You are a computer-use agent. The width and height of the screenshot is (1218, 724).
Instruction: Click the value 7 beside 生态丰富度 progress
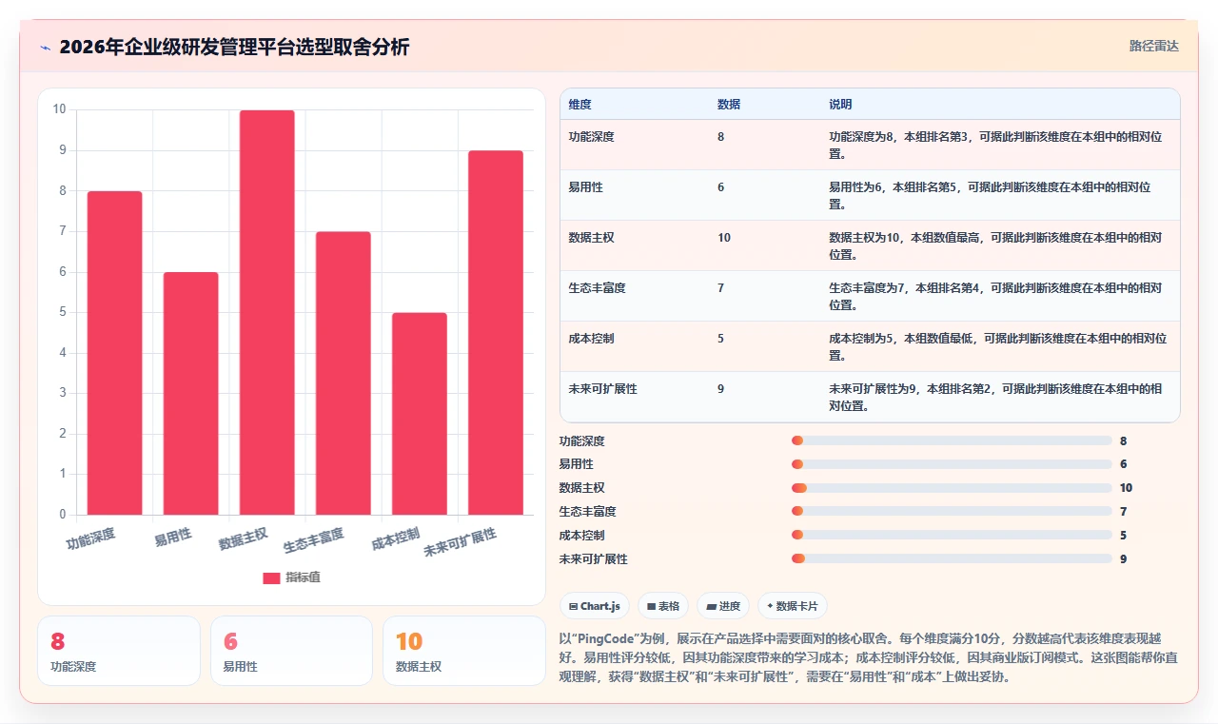tap(1124, 512)
